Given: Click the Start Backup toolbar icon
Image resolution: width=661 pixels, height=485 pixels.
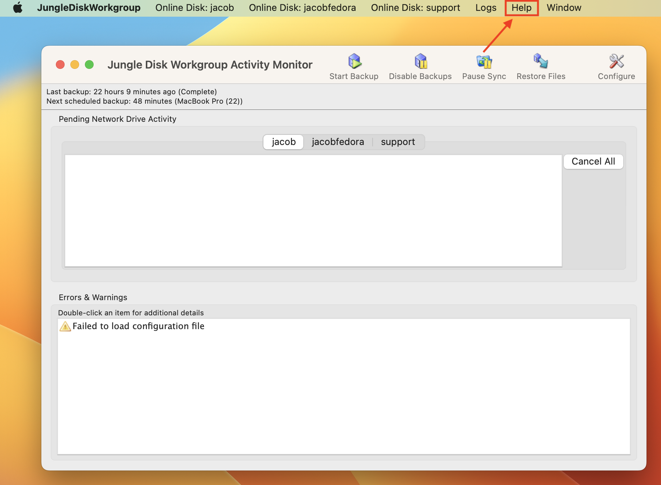Looking at the screenshot, I should point(354,62).
